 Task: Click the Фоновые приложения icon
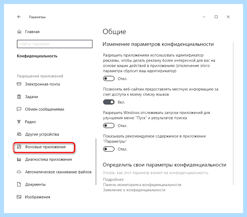[19, 147]
